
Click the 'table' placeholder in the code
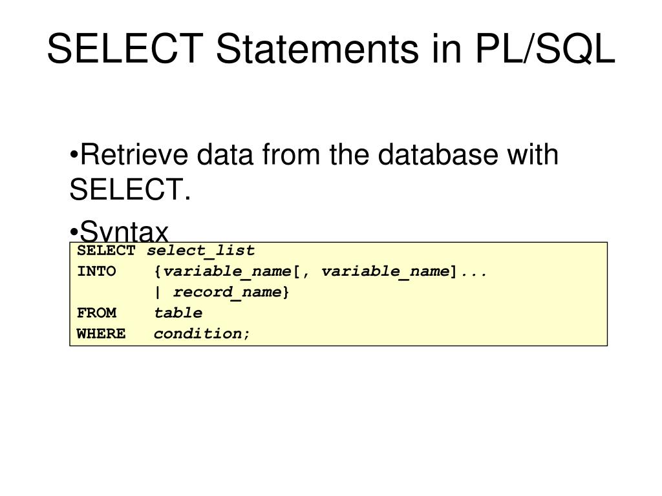click(x=178, y=313)
